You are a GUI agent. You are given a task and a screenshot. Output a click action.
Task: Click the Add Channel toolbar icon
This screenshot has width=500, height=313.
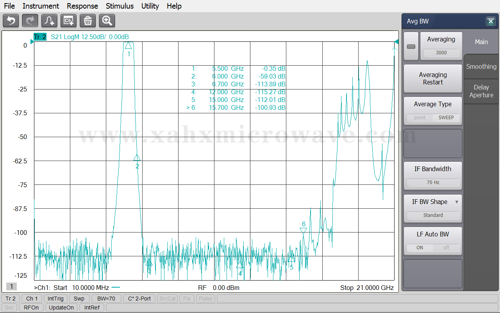tap(69, 21)
